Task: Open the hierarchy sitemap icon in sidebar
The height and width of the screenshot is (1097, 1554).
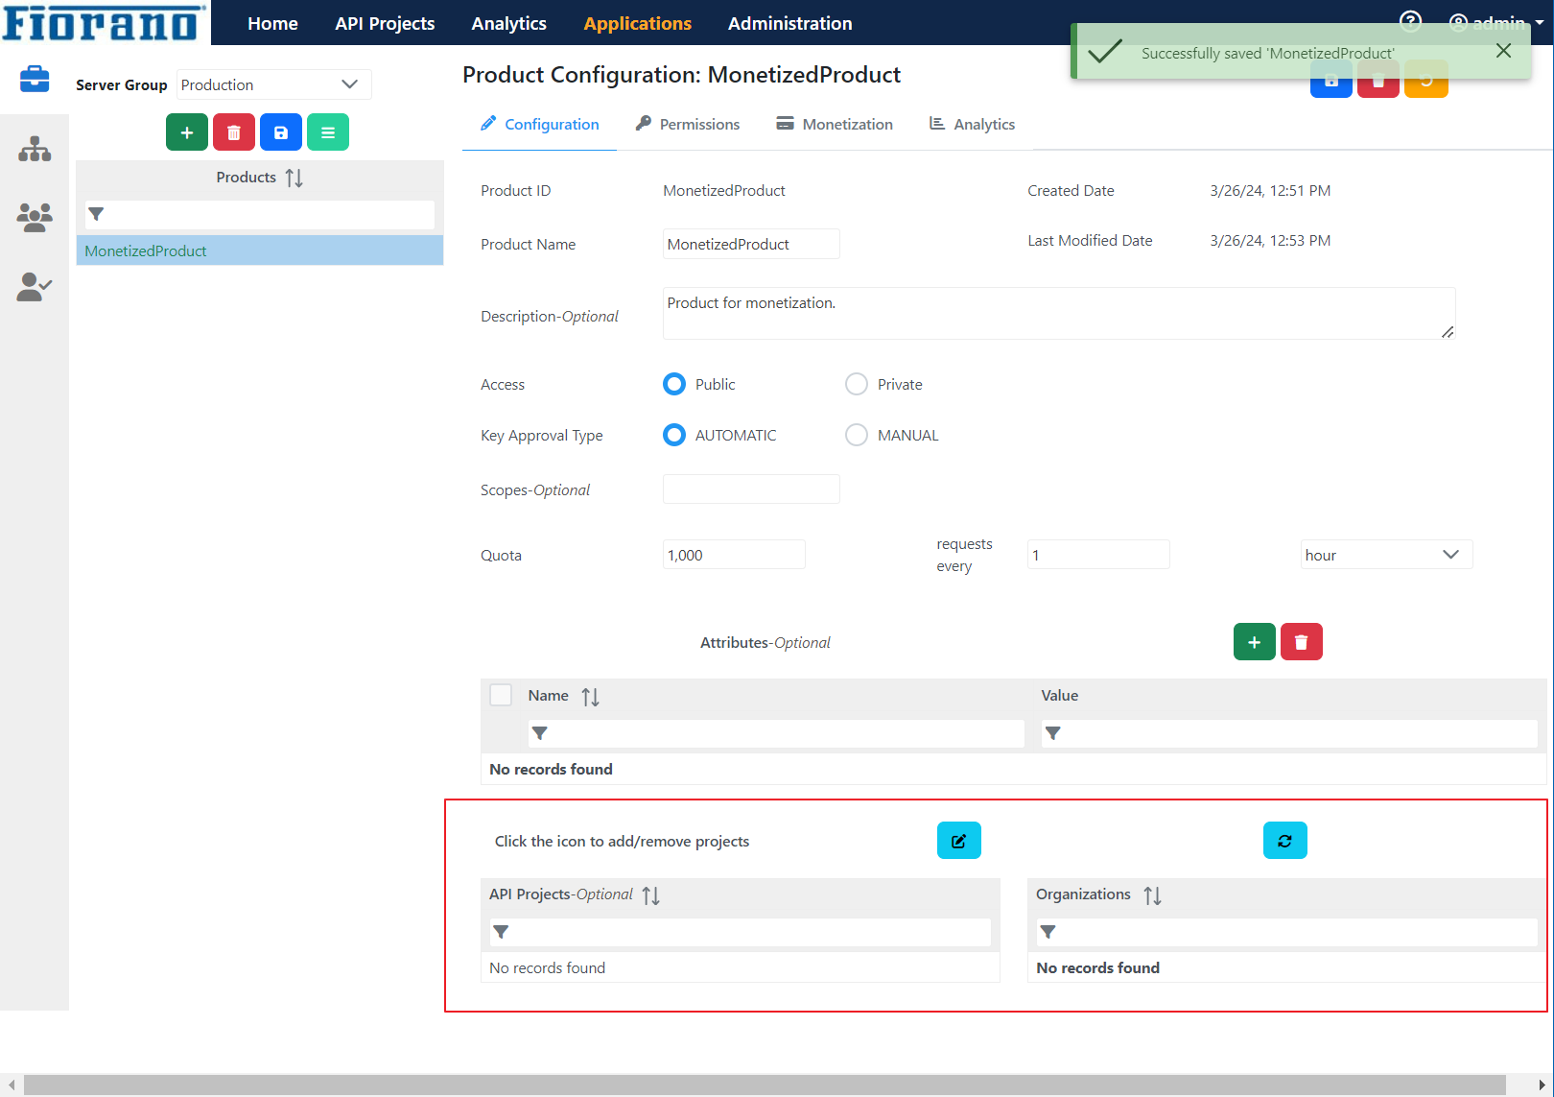Action: coord(35,149)
